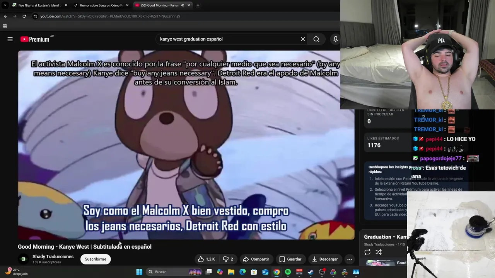Go to YouTube Premium home via logo

click(35, 39)
